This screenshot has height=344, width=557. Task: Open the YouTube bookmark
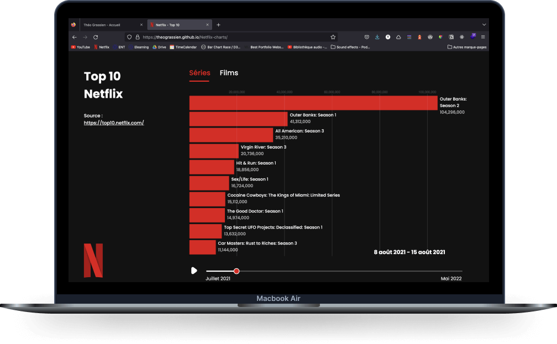pos(80,47)
